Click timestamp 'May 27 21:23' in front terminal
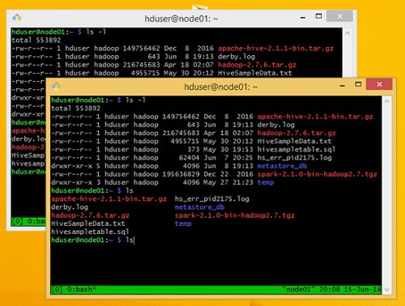Image resolution: width=405 pixels, height=306 pixels. tap(228, 182)
